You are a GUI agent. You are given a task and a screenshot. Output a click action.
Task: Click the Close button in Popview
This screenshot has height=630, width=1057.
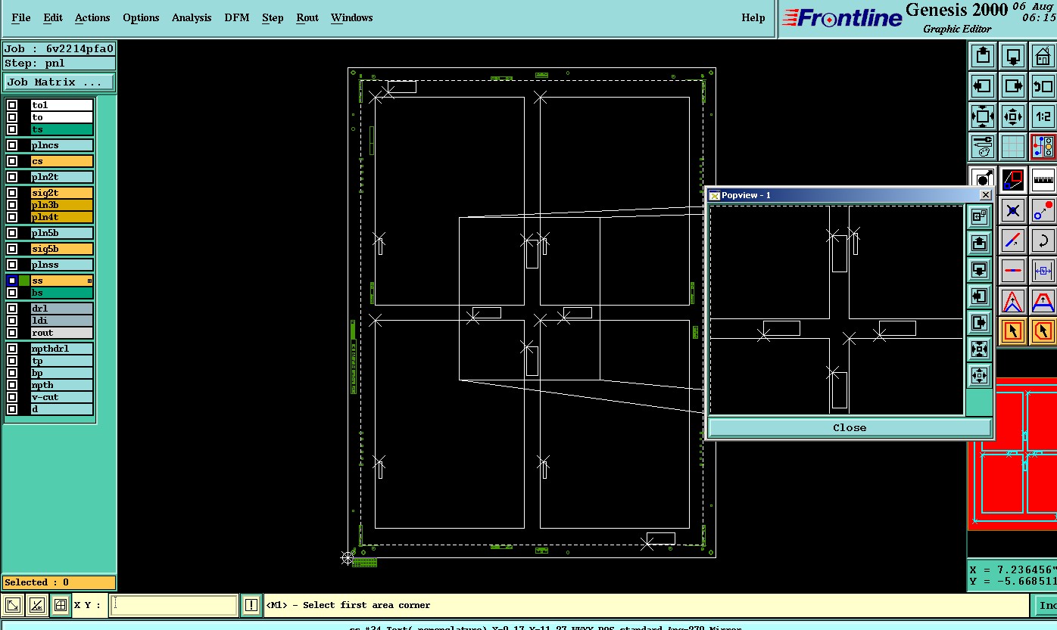coord(850,427)
